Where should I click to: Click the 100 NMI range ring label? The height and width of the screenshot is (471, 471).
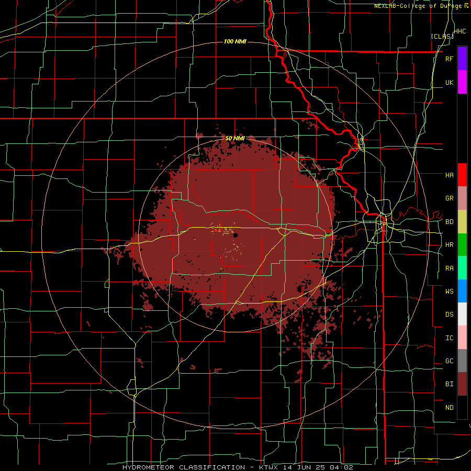[x=235, y=41]
